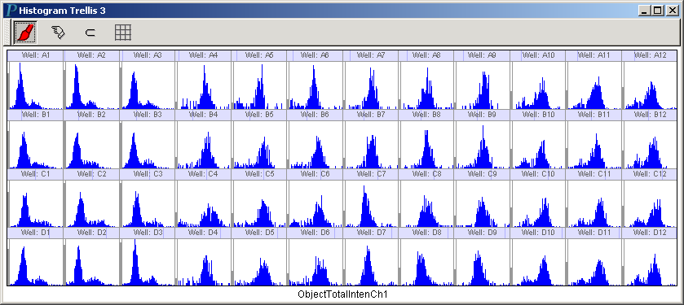Select the Well: D6 histogram
684x305 pixels.
click(x=315, y=262)
